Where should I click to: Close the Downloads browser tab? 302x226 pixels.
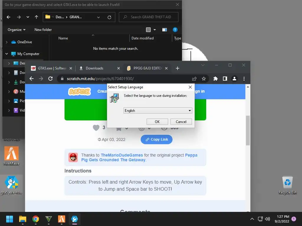coord(119,68)
